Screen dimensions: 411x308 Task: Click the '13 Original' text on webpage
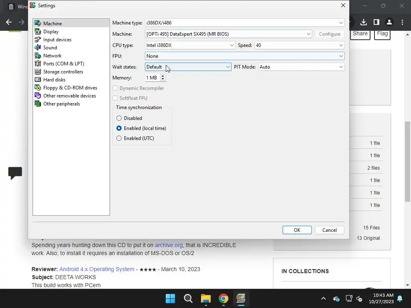tap(368, 238)
